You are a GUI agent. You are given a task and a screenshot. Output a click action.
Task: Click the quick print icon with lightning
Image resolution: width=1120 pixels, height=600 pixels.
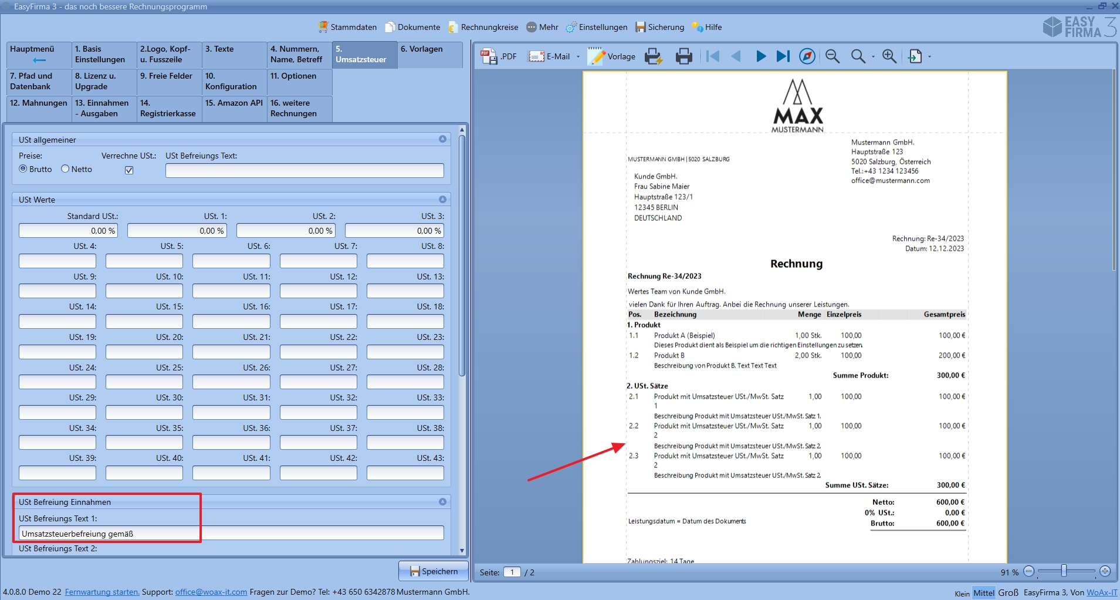pos(654,56)
